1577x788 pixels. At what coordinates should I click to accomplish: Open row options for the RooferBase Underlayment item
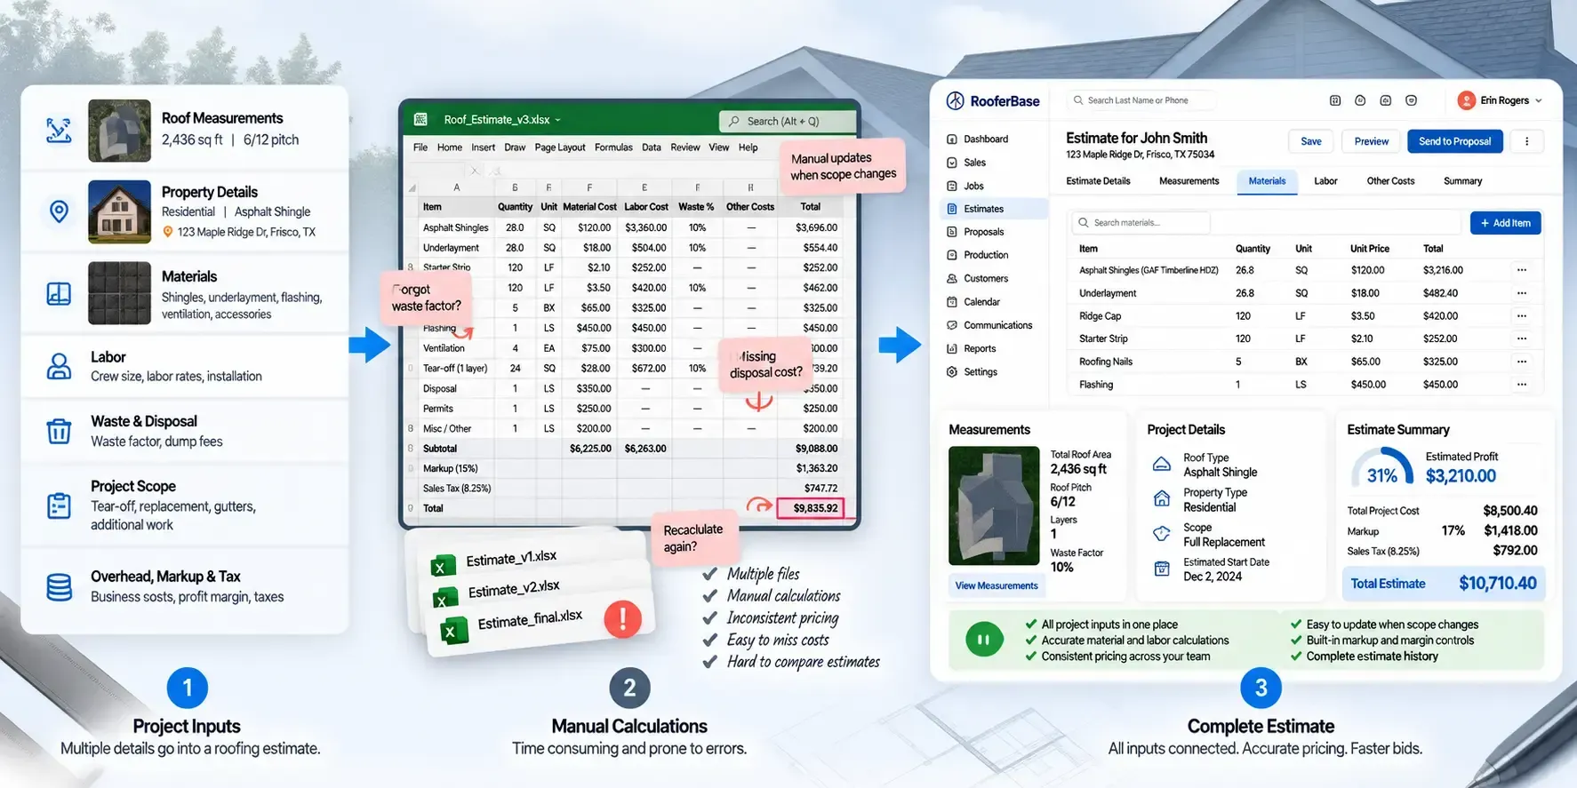tap(1521, 293)
